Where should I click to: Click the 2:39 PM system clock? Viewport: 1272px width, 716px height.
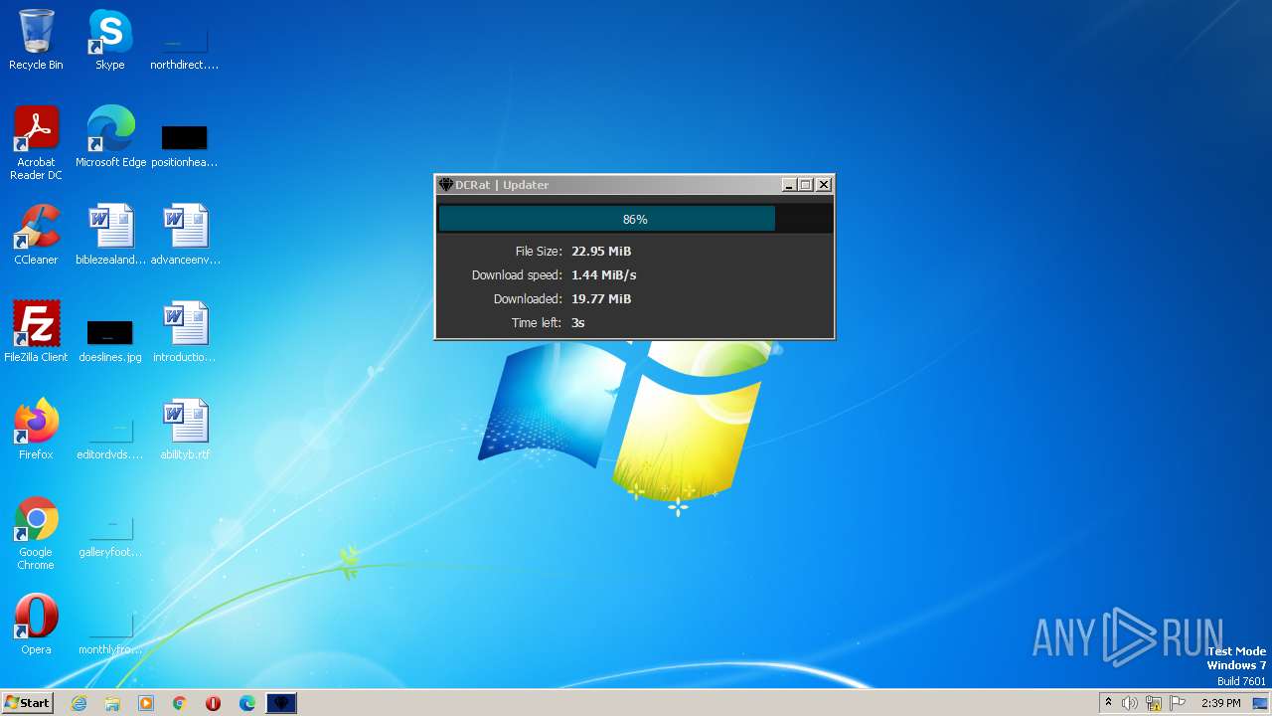point(1220,703)
